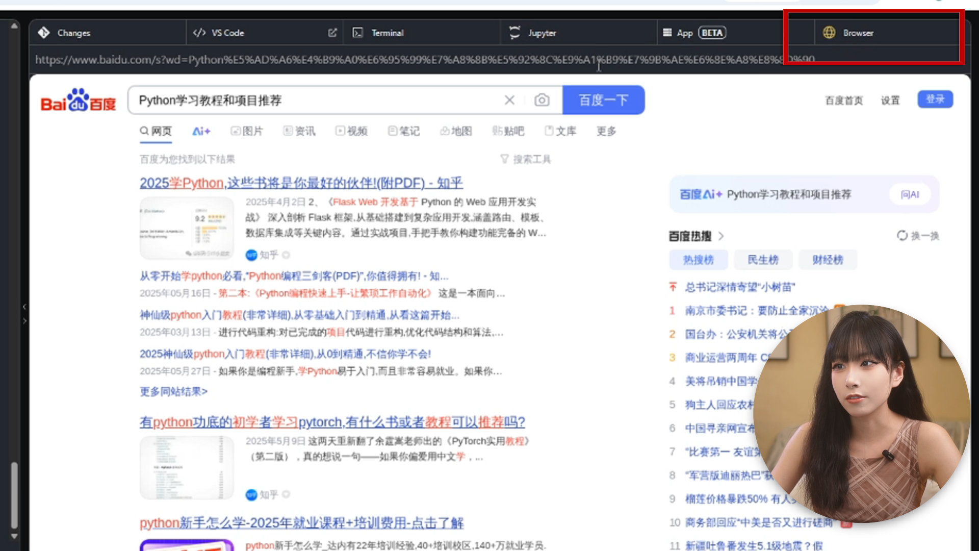Click the Jupyter logo icon
The image size is (979, 551).
515,33
